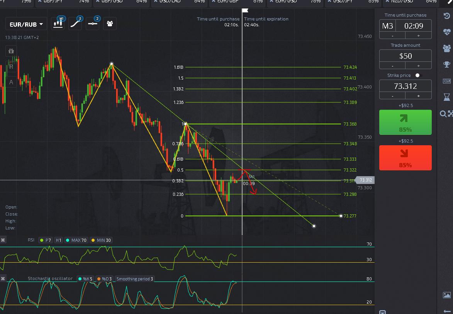Close the USD/CAD asset tab
Viewport: 453px width, 314px height.
click(x=156, y=2)
